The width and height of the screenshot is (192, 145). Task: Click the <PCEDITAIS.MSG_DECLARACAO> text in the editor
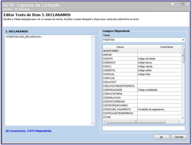point(24,37)
